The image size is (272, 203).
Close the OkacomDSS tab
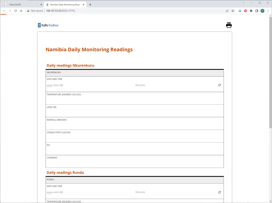tap(41, 5)
